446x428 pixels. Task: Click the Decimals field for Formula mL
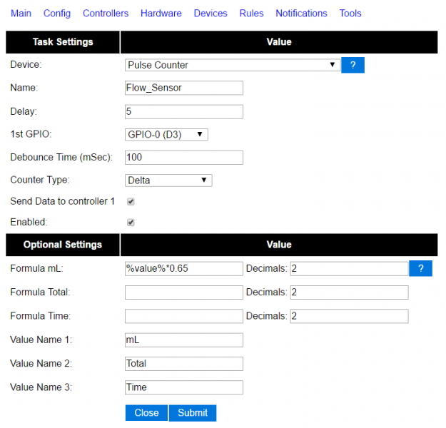[349, 268]
